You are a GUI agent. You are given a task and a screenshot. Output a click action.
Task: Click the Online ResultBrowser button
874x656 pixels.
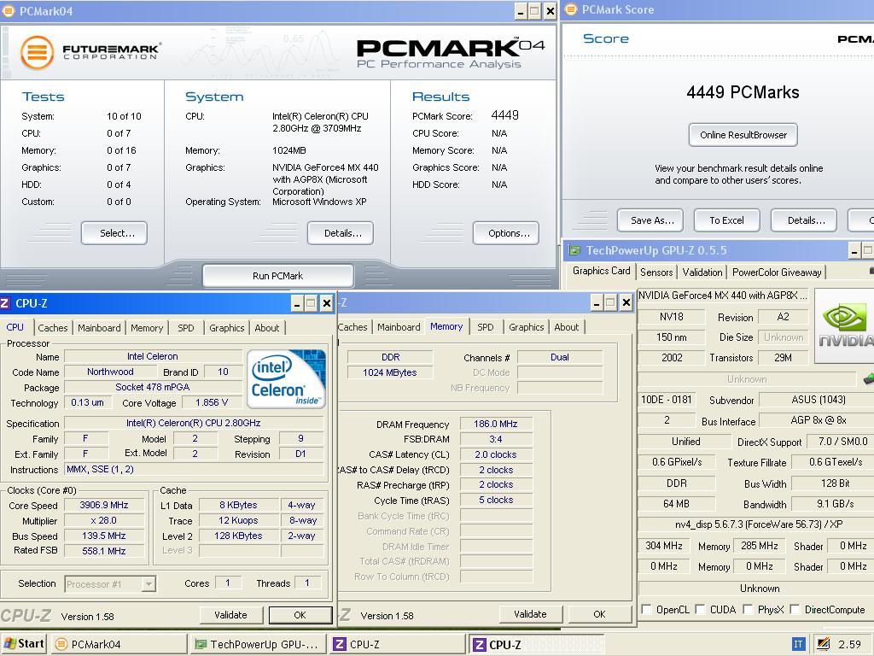pos(743,135)
